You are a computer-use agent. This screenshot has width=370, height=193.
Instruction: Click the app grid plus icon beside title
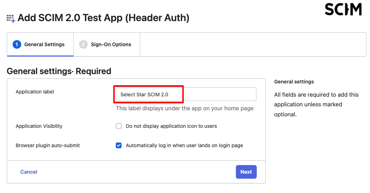(11, 19)
